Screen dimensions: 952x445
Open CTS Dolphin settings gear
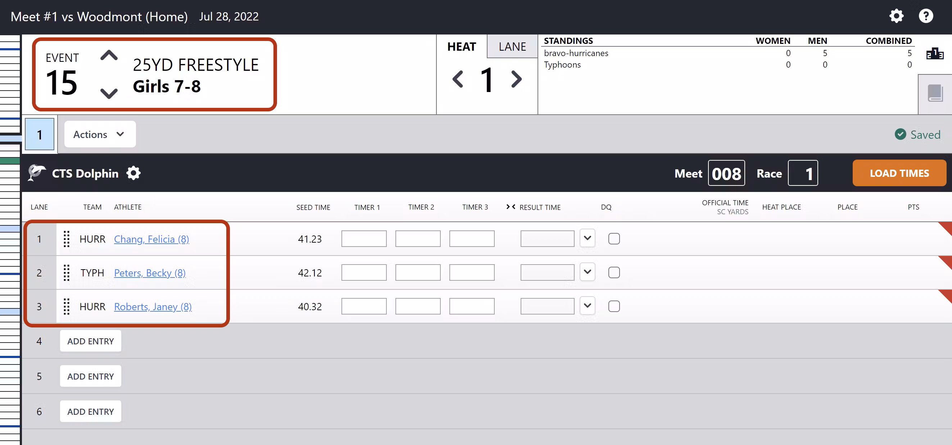[x=133, y=173]
